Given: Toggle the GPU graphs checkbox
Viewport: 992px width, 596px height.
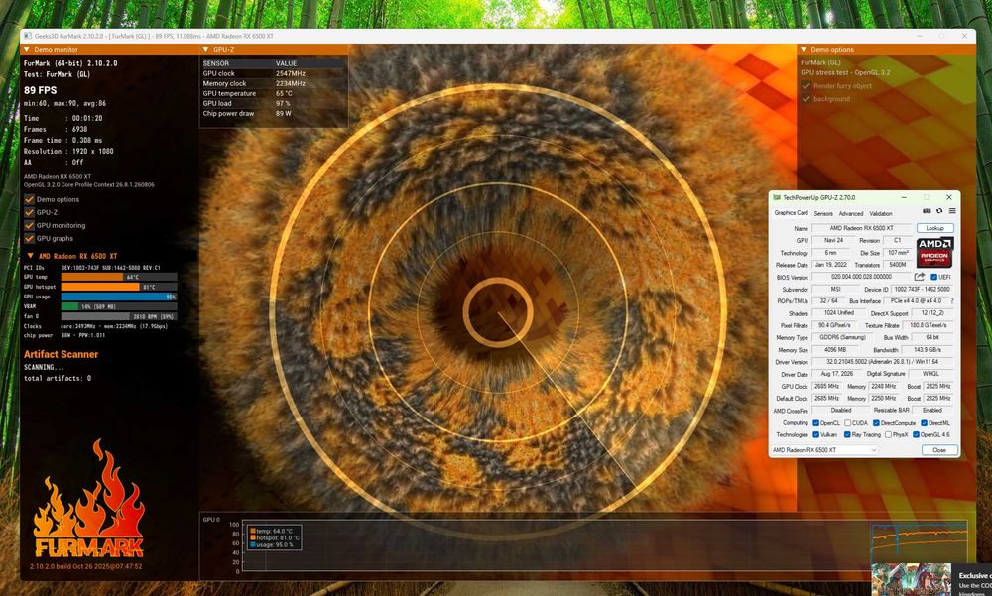Looking at the screenshot, I should [x=29, y=239].
